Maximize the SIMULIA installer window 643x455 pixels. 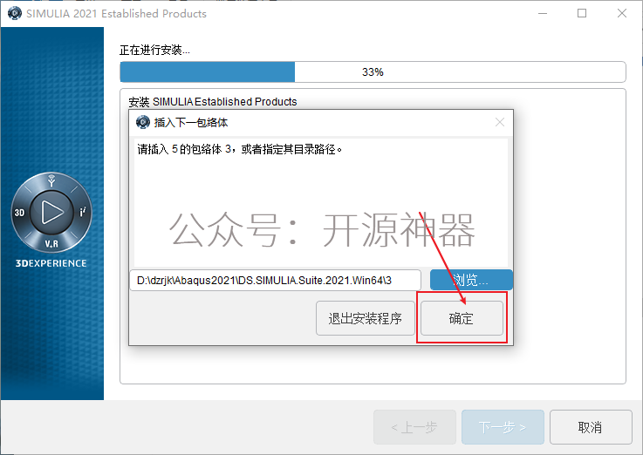(582, 13)
